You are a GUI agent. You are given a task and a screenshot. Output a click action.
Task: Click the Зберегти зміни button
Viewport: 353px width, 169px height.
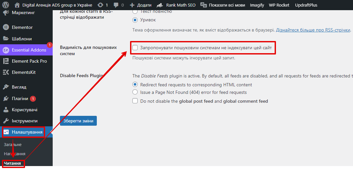point(78,121)
